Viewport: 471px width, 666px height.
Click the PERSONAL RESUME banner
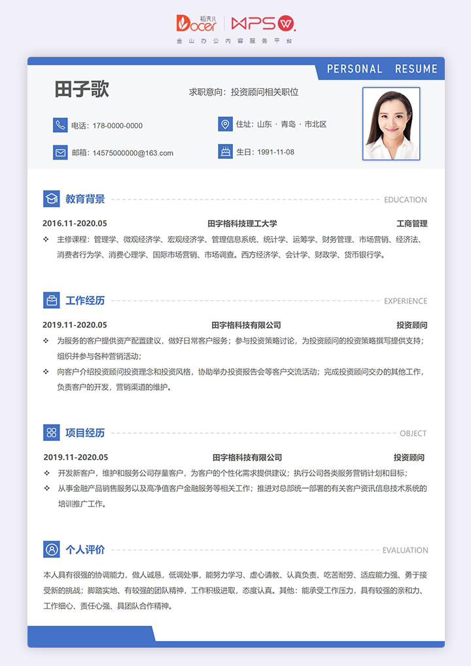[382, 69]
